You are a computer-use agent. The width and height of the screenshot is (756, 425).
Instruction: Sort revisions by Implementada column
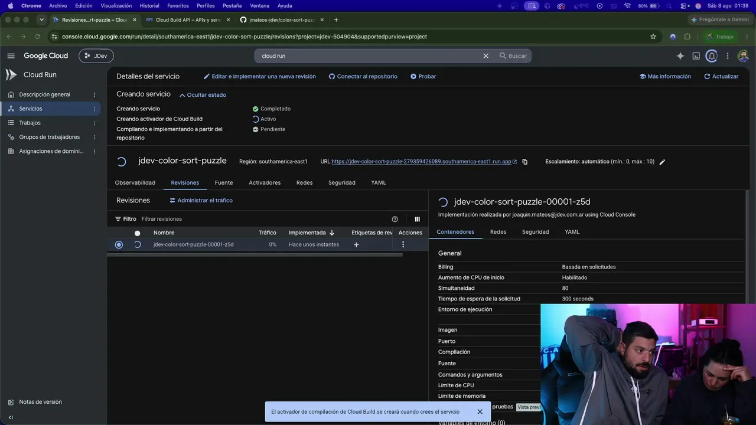click(311, 233)
